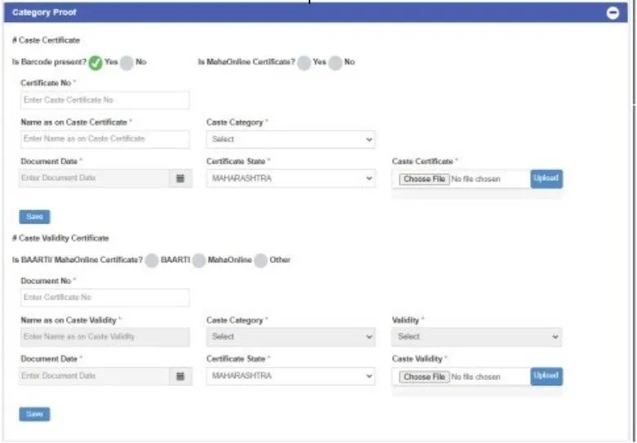Select Other validity certificate option
Image resolution: width=637 pixels, height=443 pixels.
click(260, 261)
